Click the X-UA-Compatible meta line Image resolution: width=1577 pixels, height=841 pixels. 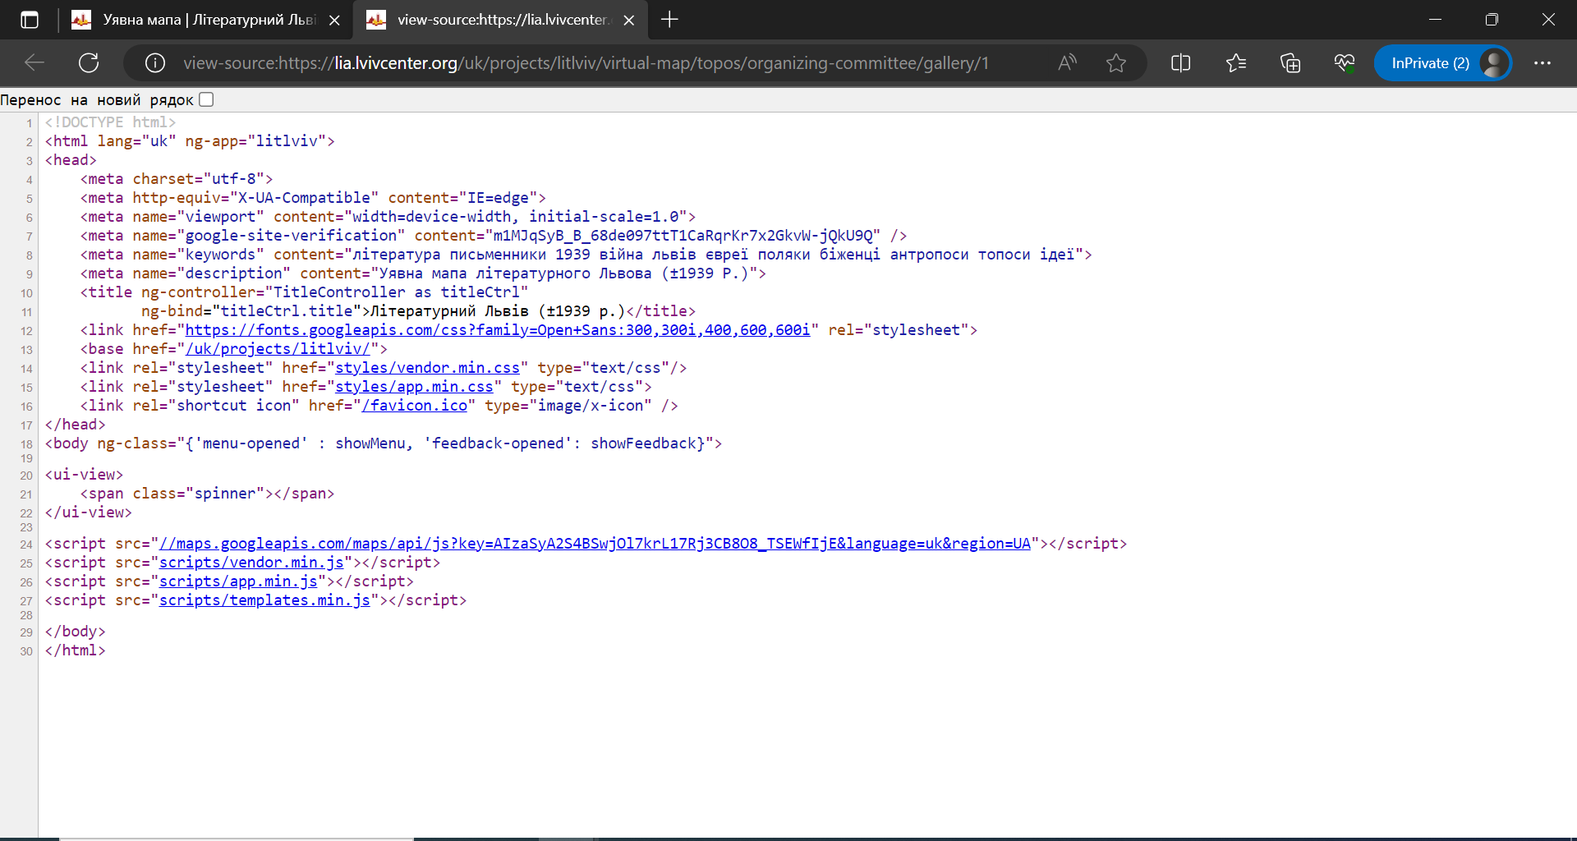pyautogui.click(x=313, y=198)
